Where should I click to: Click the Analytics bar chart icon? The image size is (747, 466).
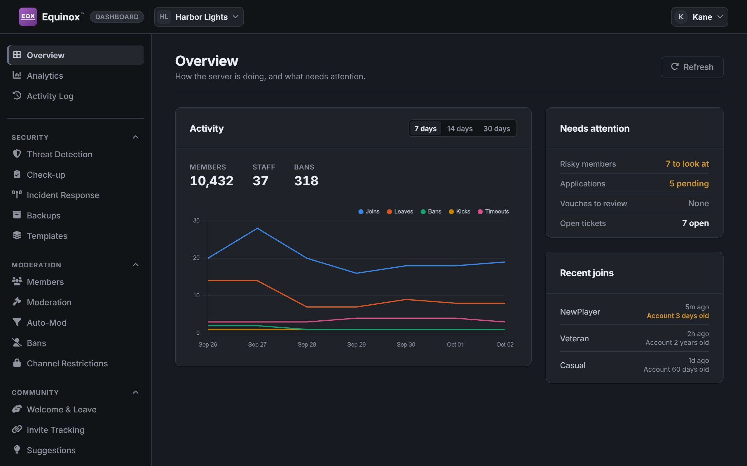(x=17, y=75)
